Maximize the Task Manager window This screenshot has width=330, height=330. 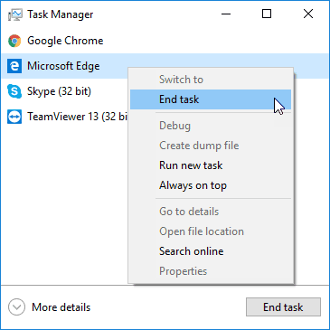coord(267,14)
